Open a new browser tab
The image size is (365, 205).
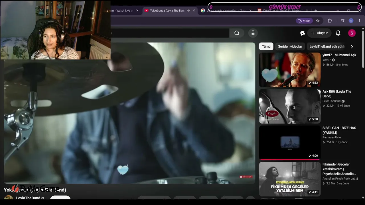pos(316,11)
